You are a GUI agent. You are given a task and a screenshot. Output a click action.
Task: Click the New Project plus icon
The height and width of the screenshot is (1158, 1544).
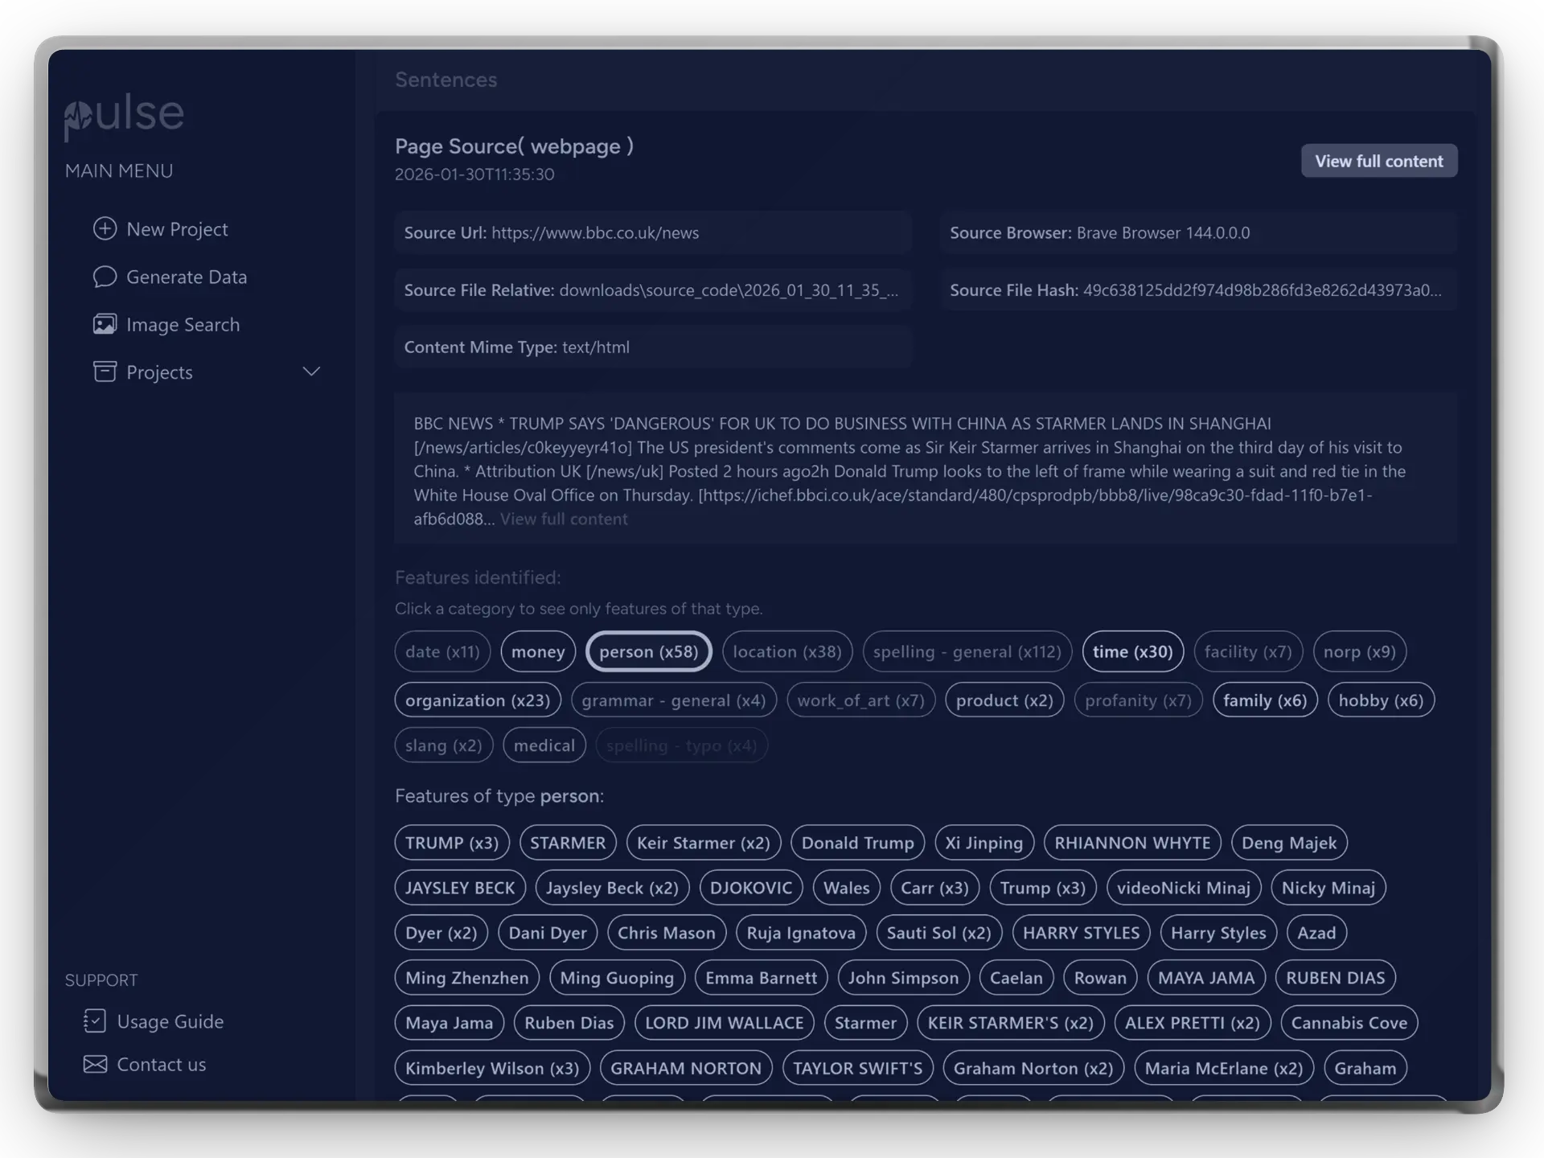pos(105,229)
